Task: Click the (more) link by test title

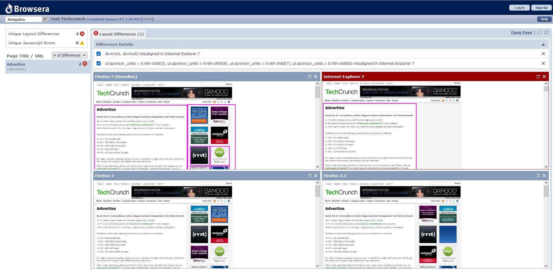Action: [147, 19]
